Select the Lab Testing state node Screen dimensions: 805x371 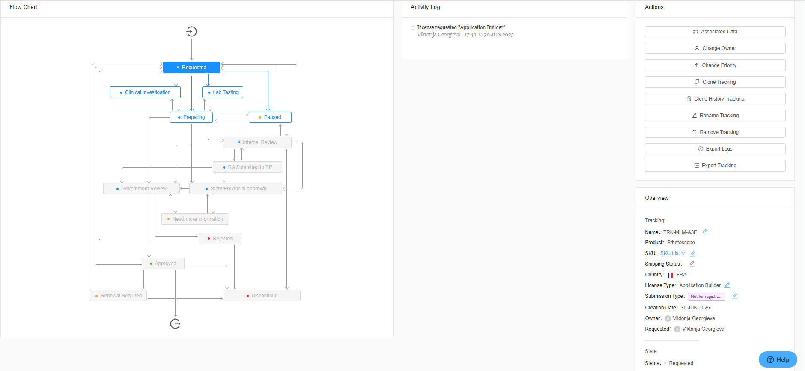223,92
